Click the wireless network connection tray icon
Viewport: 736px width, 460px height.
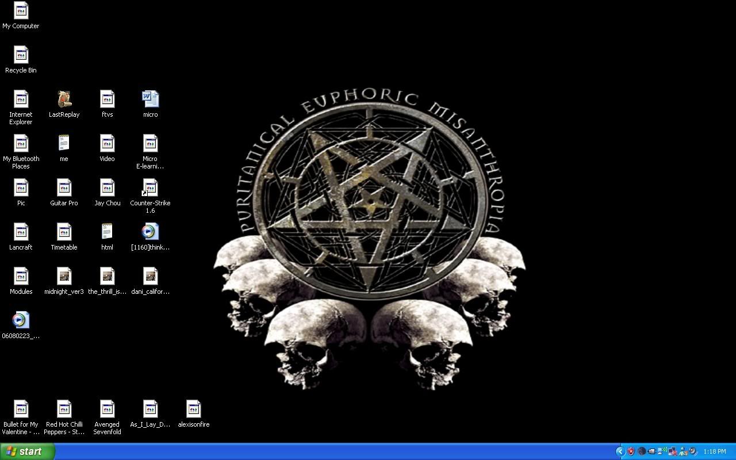pos(662,451)
